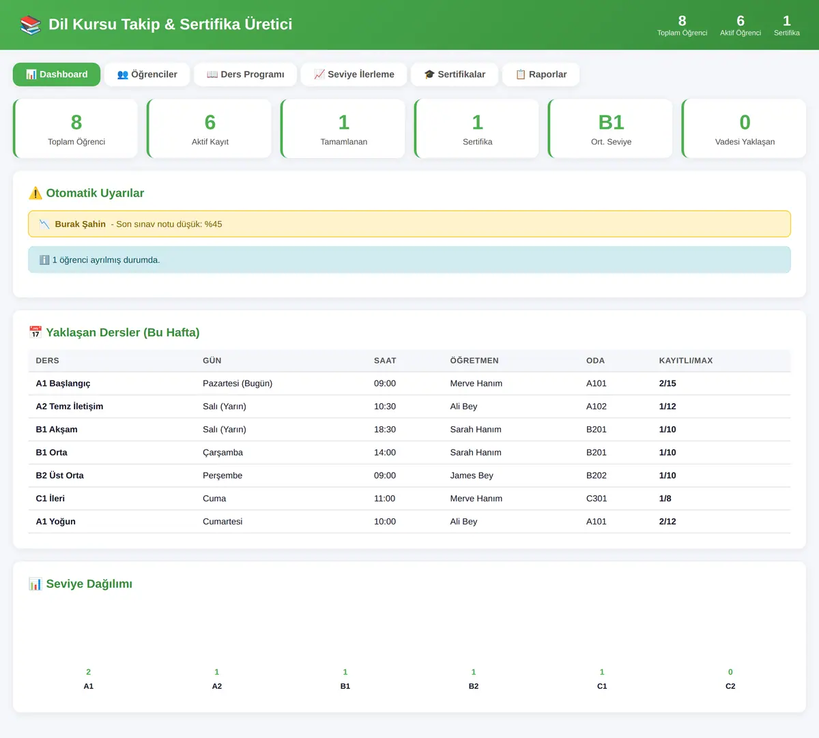Click 'B1 Orta' lesson name
Screen dimensions: 819x738
pyautogui.click(x=51, y=452)
